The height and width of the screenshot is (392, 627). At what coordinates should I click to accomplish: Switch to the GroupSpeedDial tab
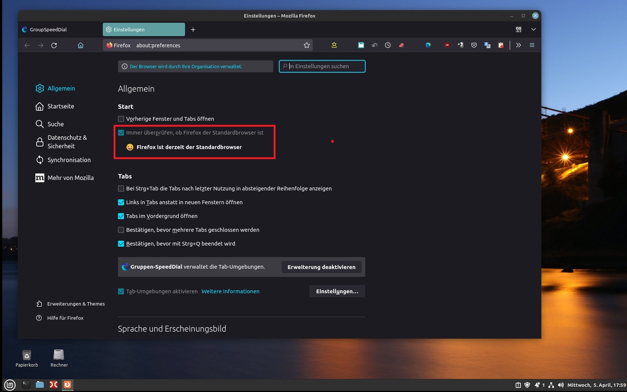click(x=60, y=29)
